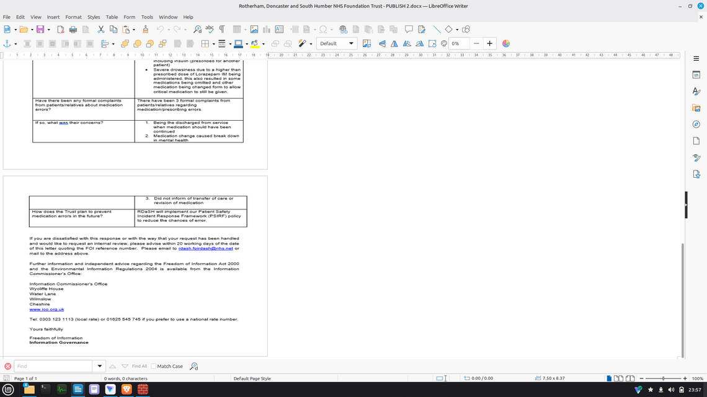Viewport: 707px width, 397px height.
Task: Toggle Formatting Marks pilcrow button
Action: (x=221, y=29)
